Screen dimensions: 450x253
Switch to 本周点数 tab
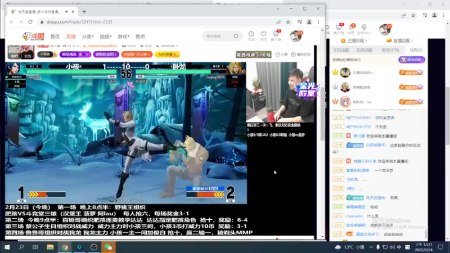pyautogui.click(x=364, y=50)
